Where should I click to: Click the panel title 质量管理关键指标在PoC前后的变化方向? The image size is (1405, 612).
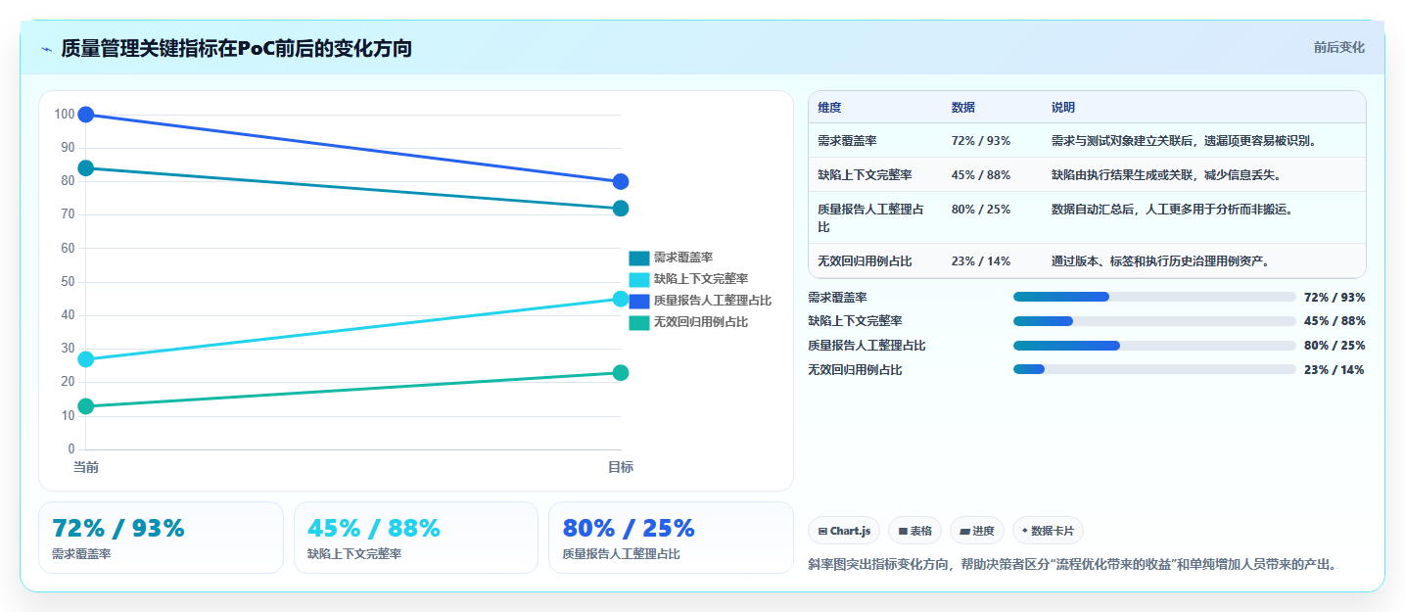pyautogui.click(x=236, y=49)
